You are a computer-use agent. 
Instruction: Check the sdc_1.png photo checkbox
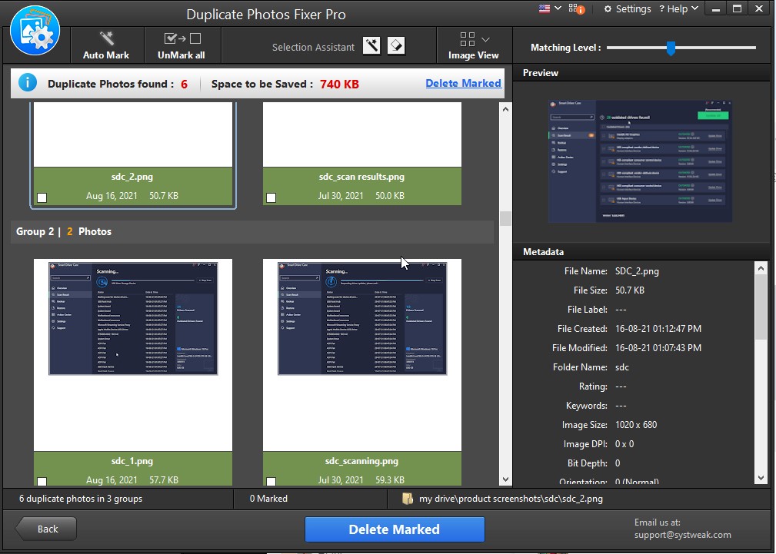pyautogui.click(x=42, y=482)
